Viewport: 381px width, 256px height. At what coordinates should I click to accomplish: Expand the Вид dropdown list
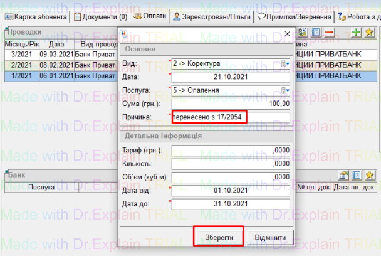click(285, 63)
